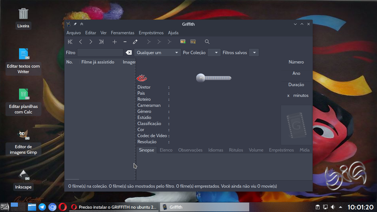Click the Imagem column header
The image size is (377, 212).
click(129, 62)
